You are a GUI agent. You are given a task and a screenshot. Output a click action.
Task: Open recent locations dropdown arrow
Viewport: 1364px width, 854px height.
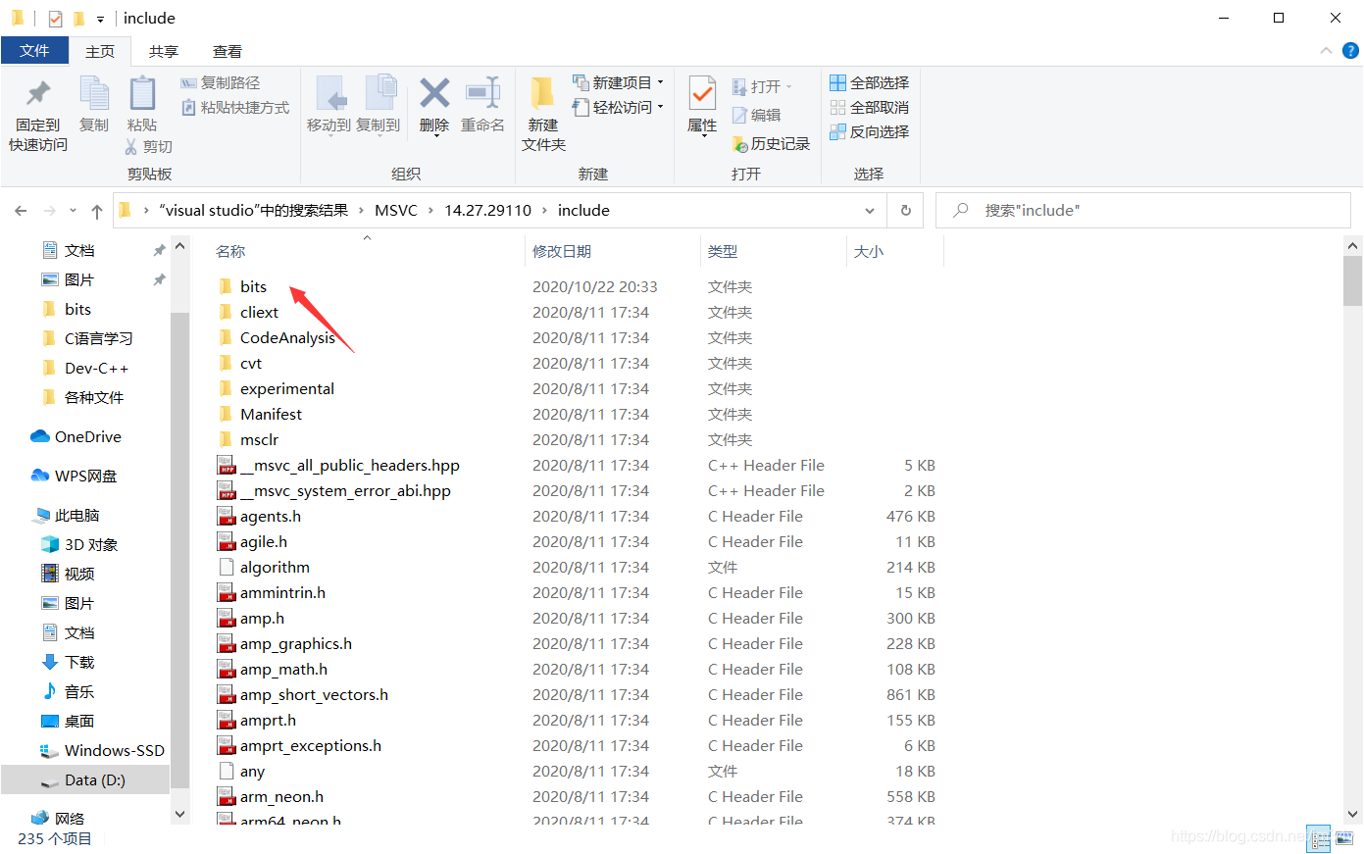(74, 211)
